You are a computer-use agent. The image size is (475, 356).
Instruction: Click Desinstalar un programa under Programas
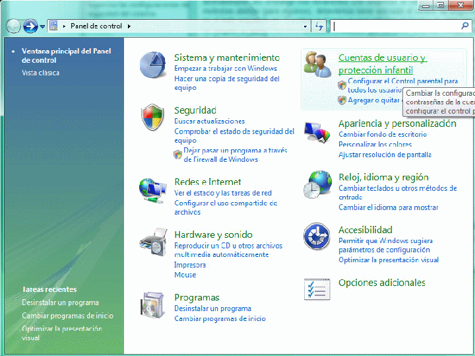tap(212, 308)
